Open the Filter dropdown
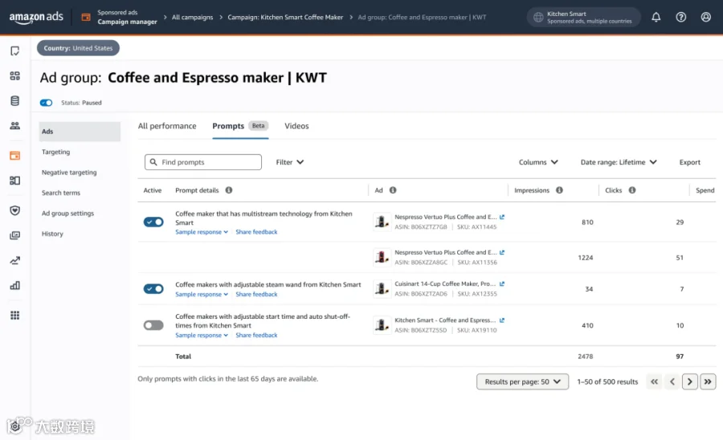723x440 pixels. click(x=289, y=162)
